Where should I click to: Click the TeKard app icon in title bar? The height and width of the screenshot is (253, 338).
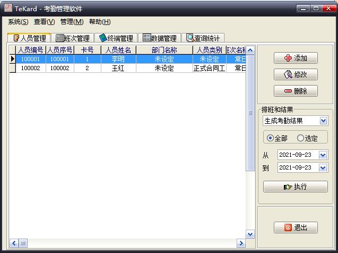click(8, 8)
